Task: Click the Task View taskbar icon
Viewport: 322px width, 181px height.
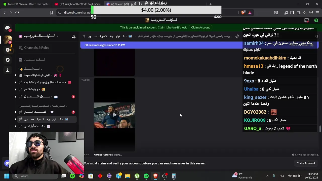Action: point(63,176)
